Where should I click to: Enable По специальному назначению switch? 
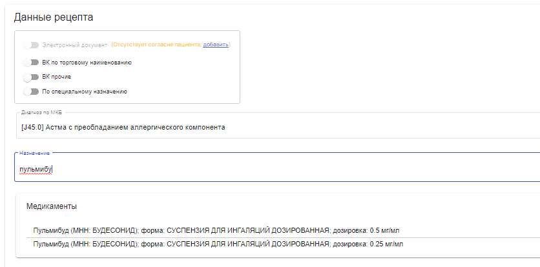tap(31, 92)
